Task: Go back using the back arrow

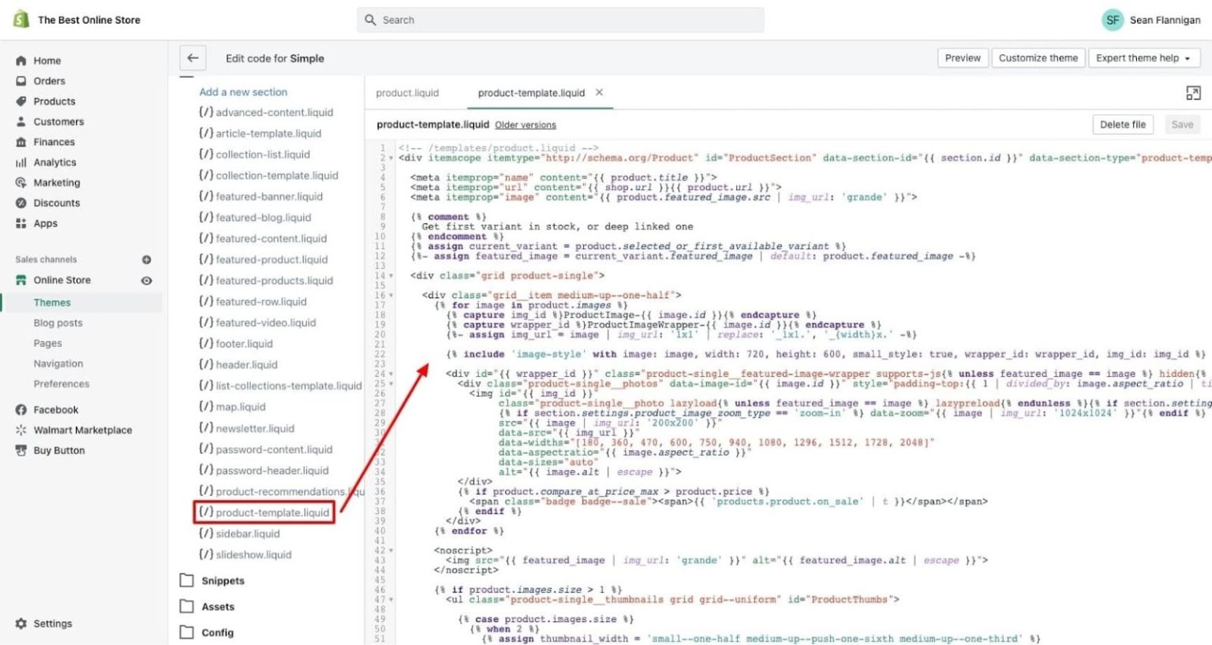Action: 193,58
